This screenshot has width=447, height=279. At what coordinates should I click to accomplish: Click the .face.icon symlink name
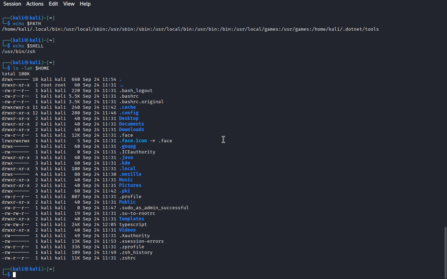click(x=133, y=141)
